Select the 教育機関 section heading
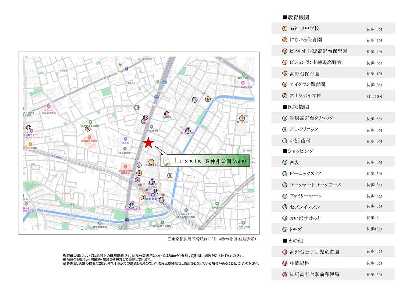 pos(296,18)
